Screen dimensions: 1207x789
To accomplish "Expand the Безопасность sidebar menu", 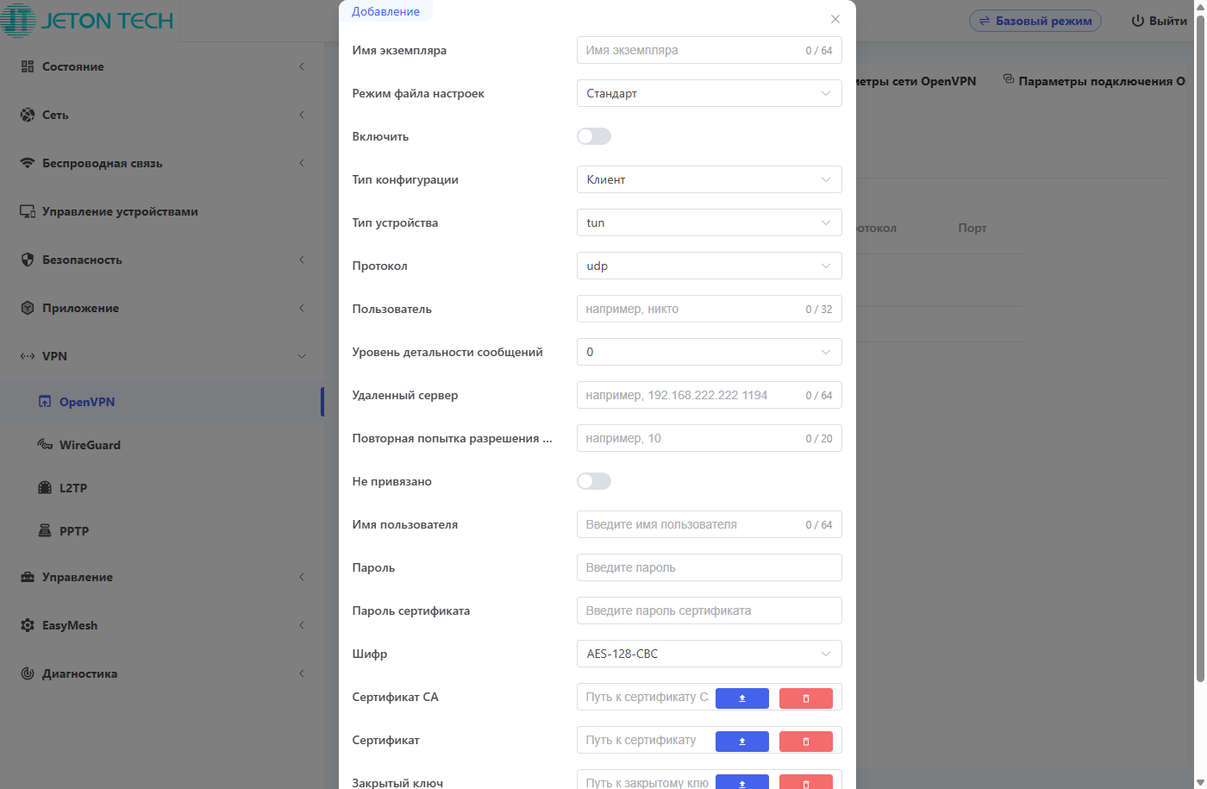I will coord(82,260).
